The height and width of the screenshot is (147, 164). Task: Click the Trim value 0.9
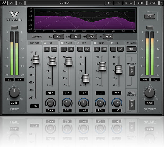coord(149,16)
